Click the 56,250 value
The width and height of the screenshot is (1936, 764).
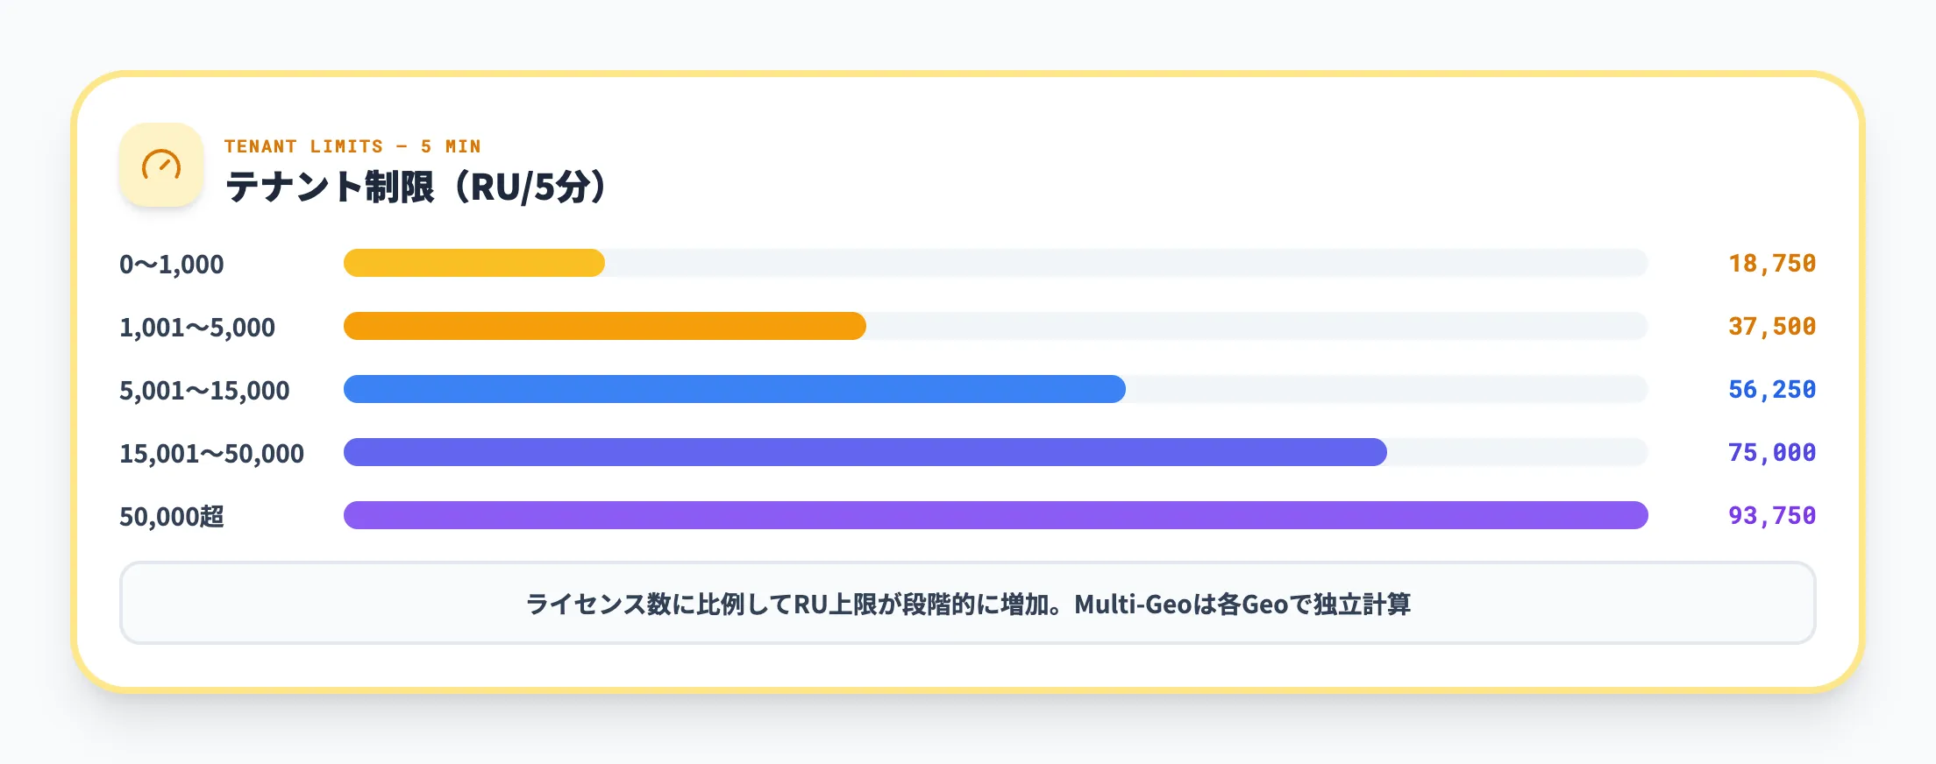coord(1771,389)
